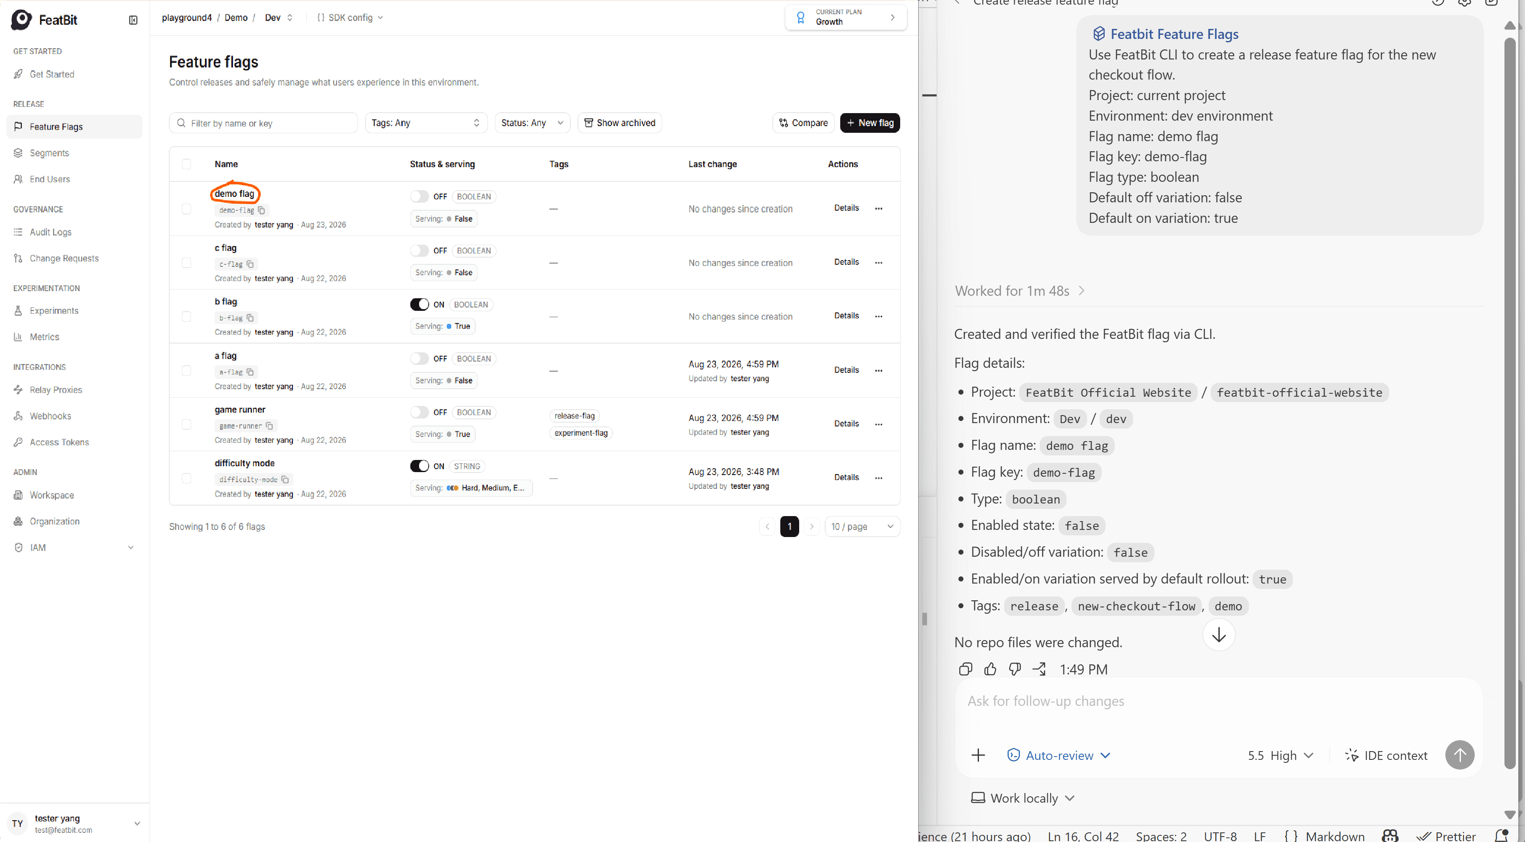Viewport: 1525px width, 842px height.
Task: Expand the IAM sidebar section
Action: (x=74, y=548)
